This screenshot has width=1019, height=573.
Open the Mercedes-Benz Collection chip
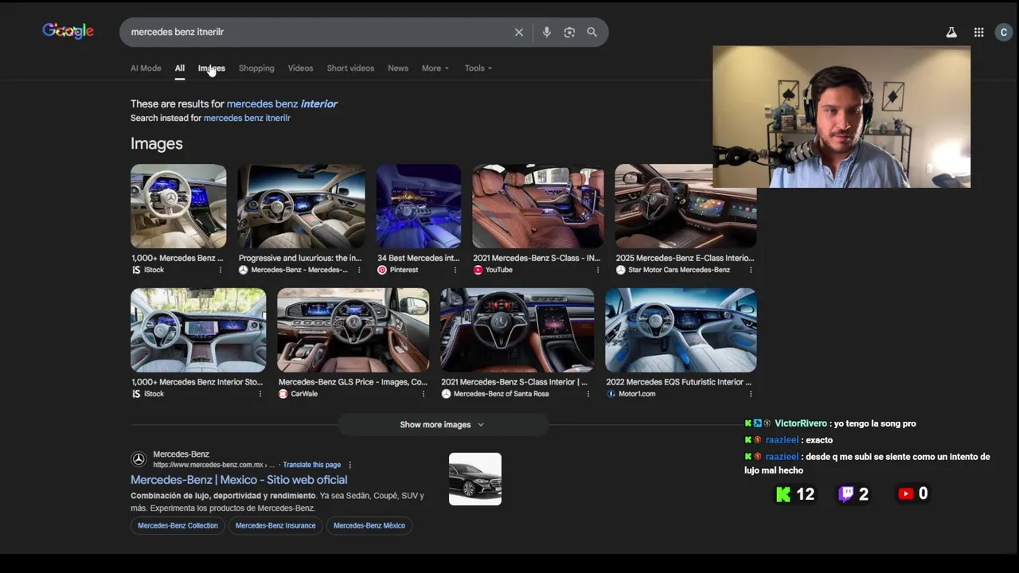click(x=178, y=525)
